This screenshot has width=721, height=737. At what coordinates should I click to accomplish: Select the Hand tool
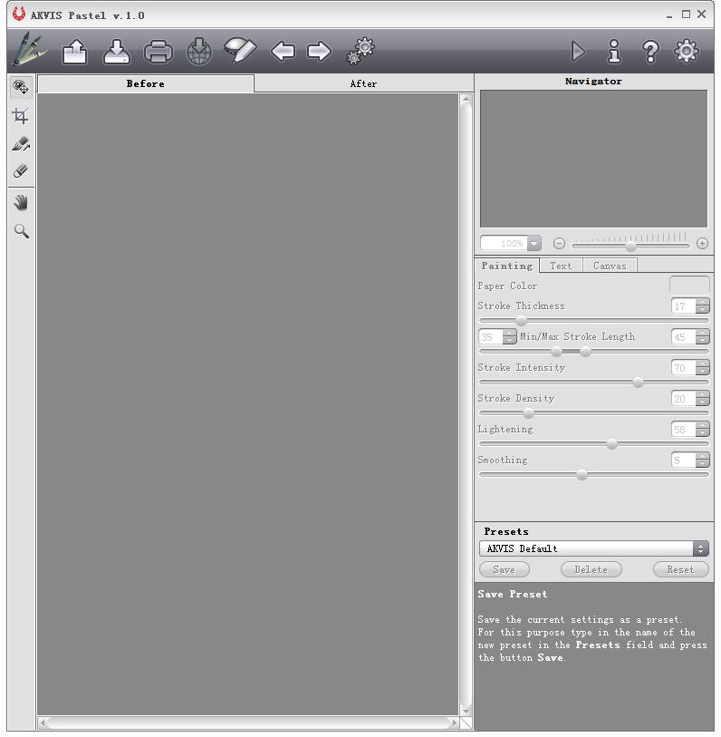21,203
